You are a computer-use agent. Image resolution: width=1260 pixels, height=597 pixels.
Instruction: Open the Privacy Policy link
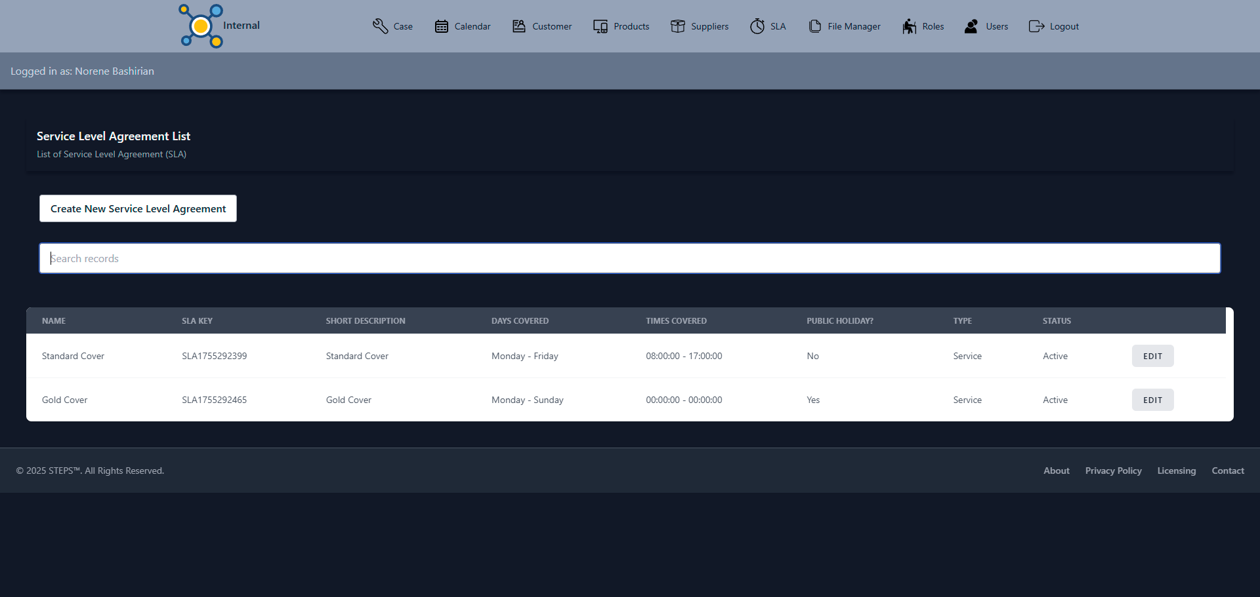pos(1113,471)
